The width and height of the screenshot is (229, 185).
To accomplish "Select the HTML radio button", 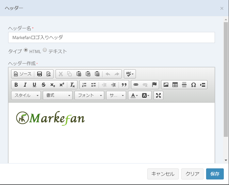I will point(26,50).
